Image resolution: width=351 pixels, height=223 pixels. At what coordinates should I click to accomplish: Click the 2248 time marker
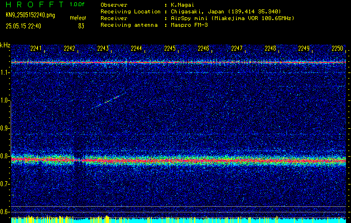[270, 49]
